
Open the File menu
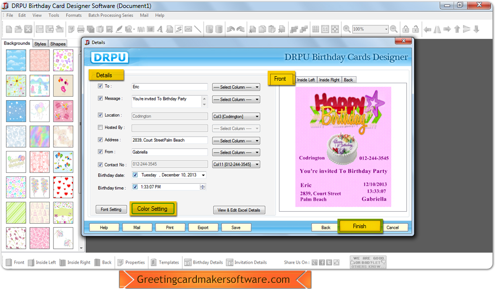10,15
